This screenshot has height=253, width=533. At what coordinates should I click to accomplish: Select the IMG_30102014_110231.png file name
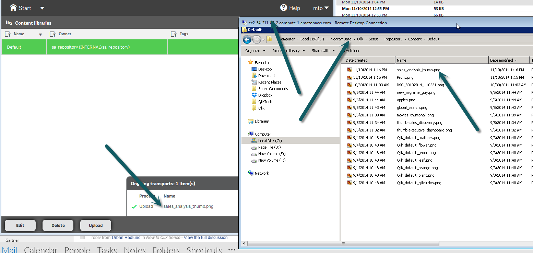(x=421, y=85)
